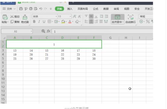Click the cell containing 27
This screenshot has height=109, width=167.
pos(47,59)
